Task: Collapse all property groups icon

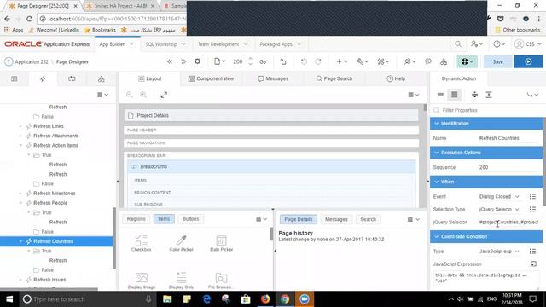Action: (474, 95)
